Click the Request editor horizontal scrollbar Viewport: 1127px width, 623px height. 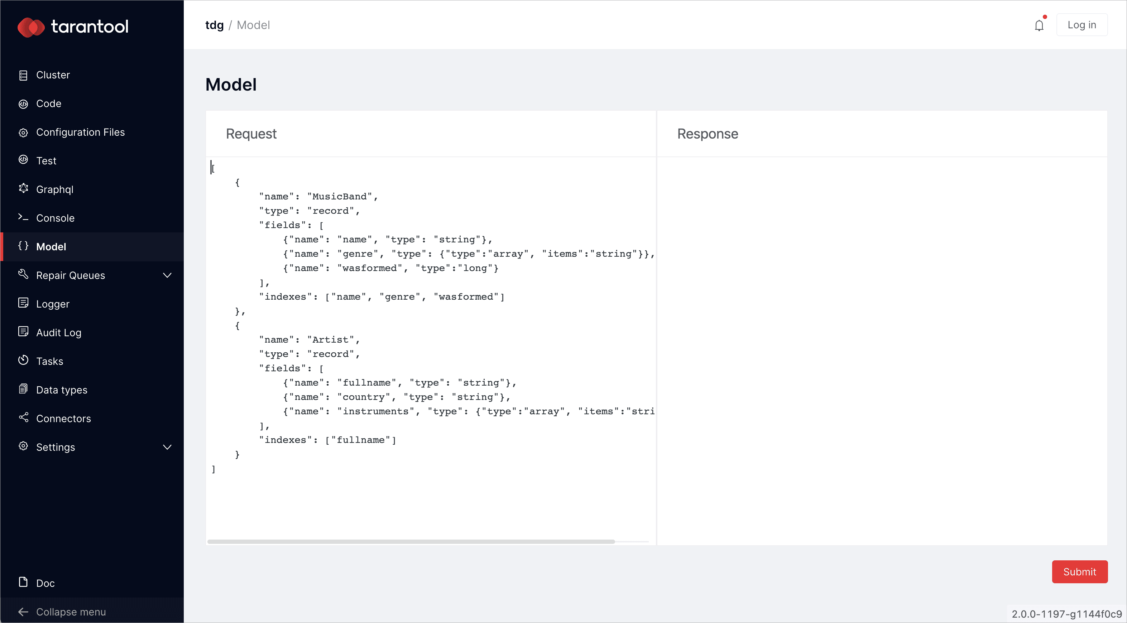click(x=411, y=542)
